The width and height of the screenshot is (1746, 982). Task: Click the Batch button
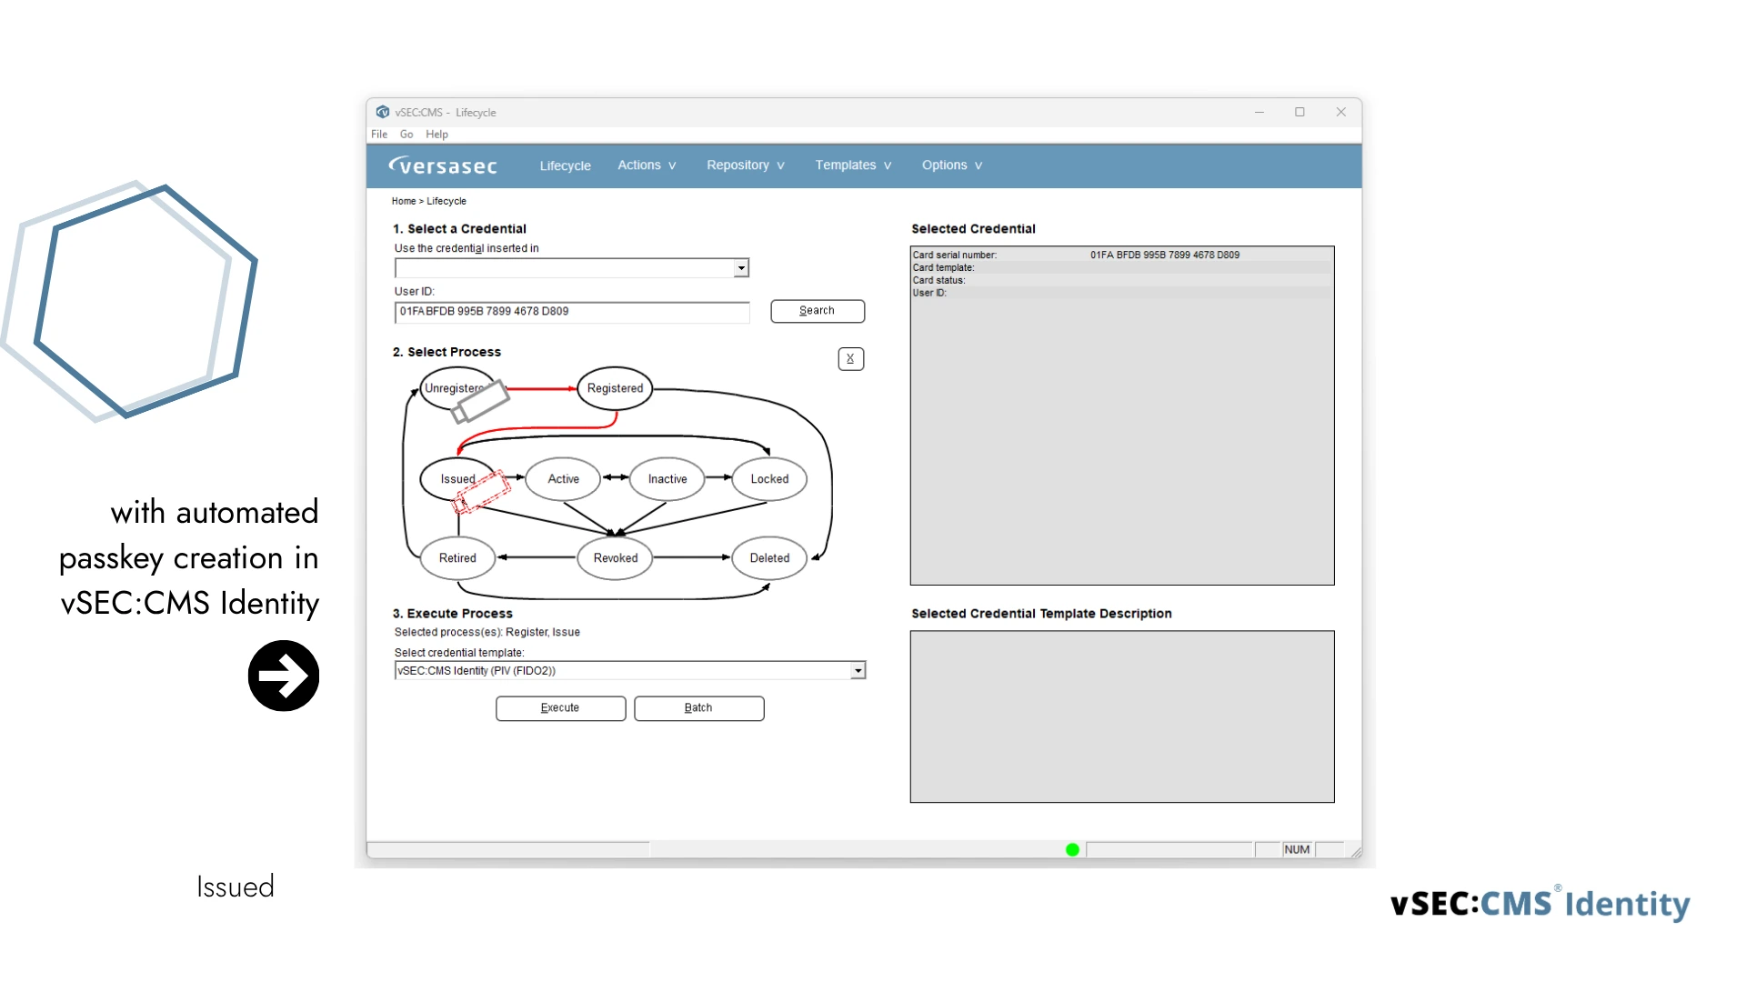coord(698,708)
